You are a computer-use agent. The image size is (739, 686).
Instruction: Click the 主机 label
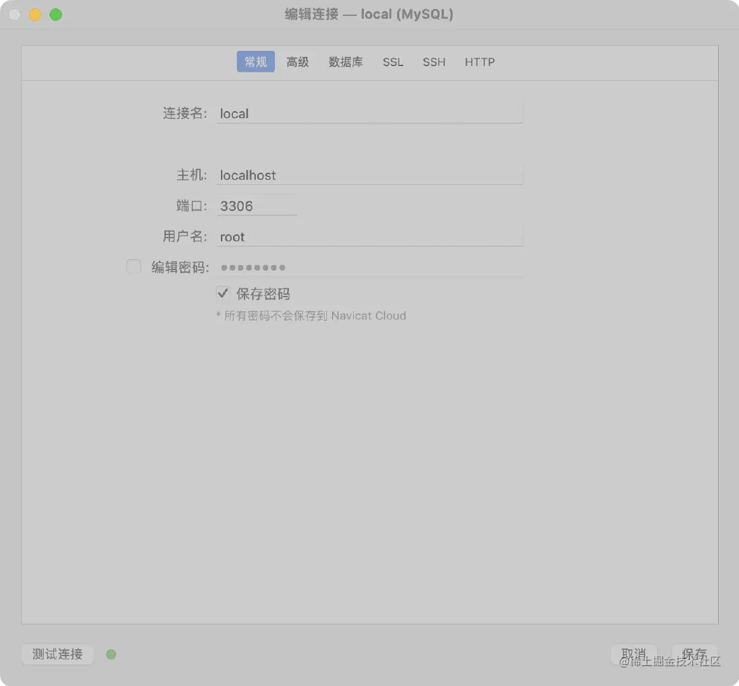(x=192, y=175)
